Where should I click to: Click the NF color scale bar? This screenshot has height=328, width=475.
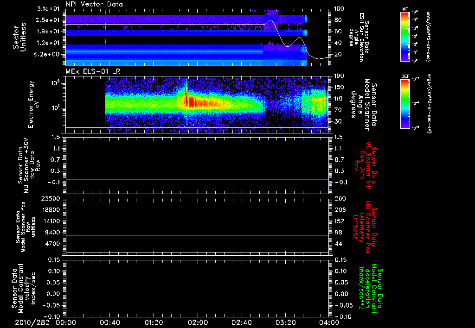(405, 36)
